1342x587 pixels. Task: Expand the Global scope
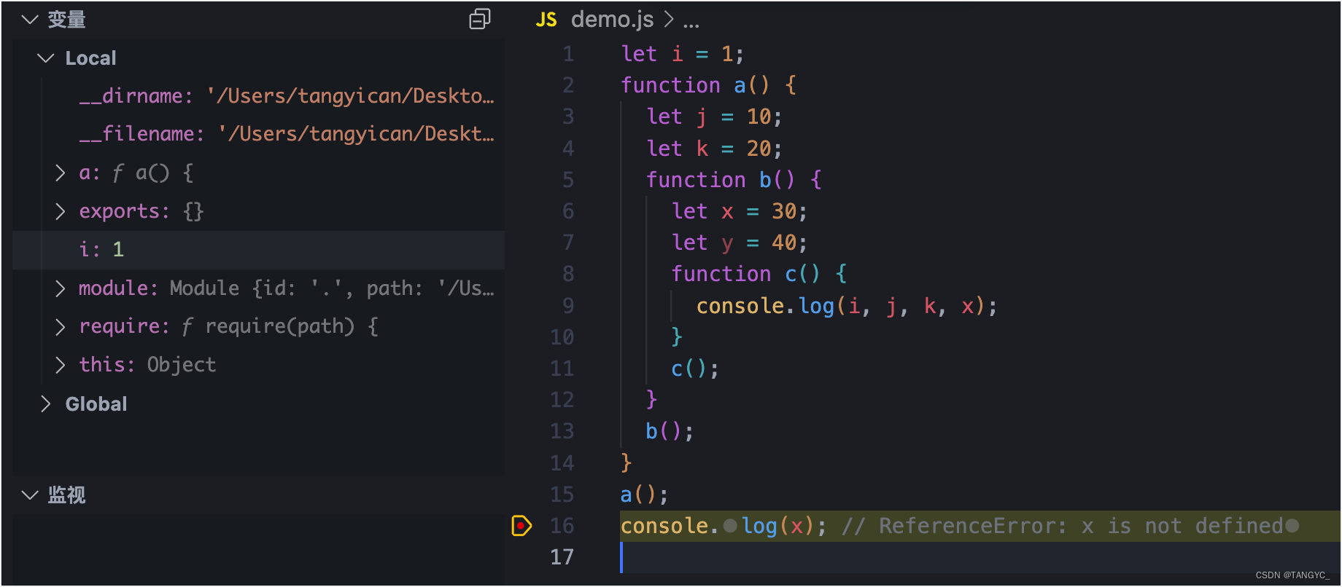pyautogui.click(x=46, y=403)
